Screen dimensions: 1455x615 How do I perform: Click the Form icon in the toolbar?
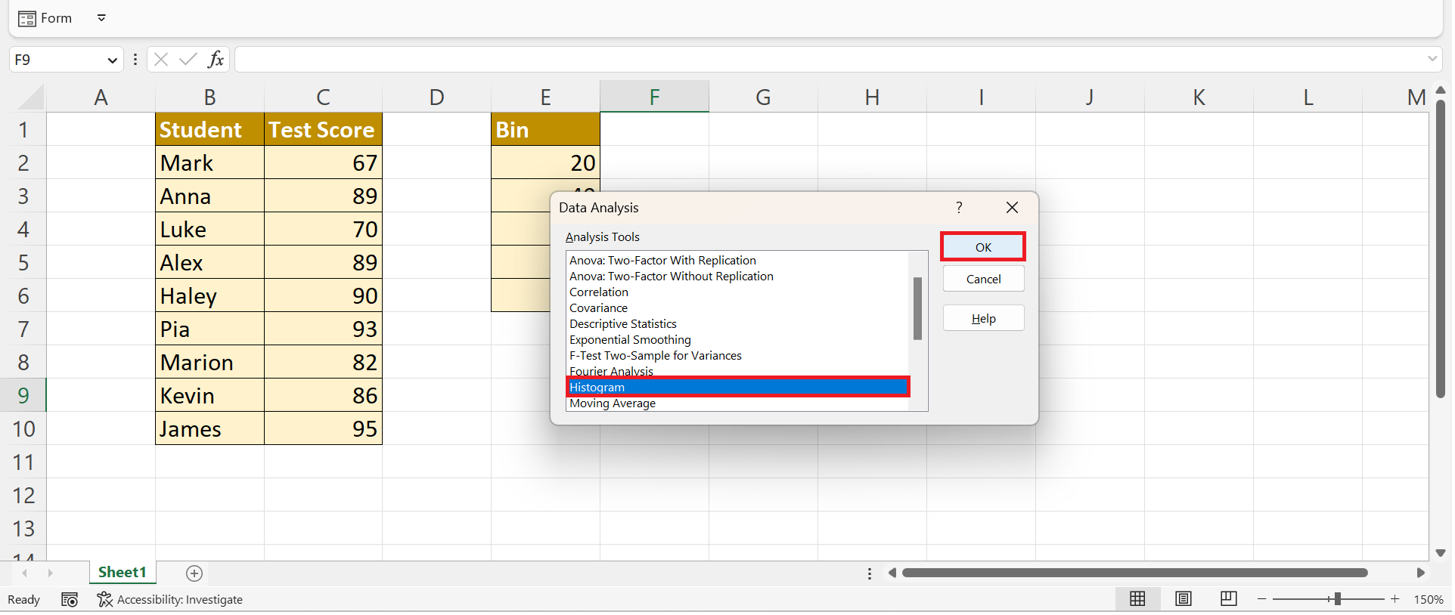[x=27, y=19]
